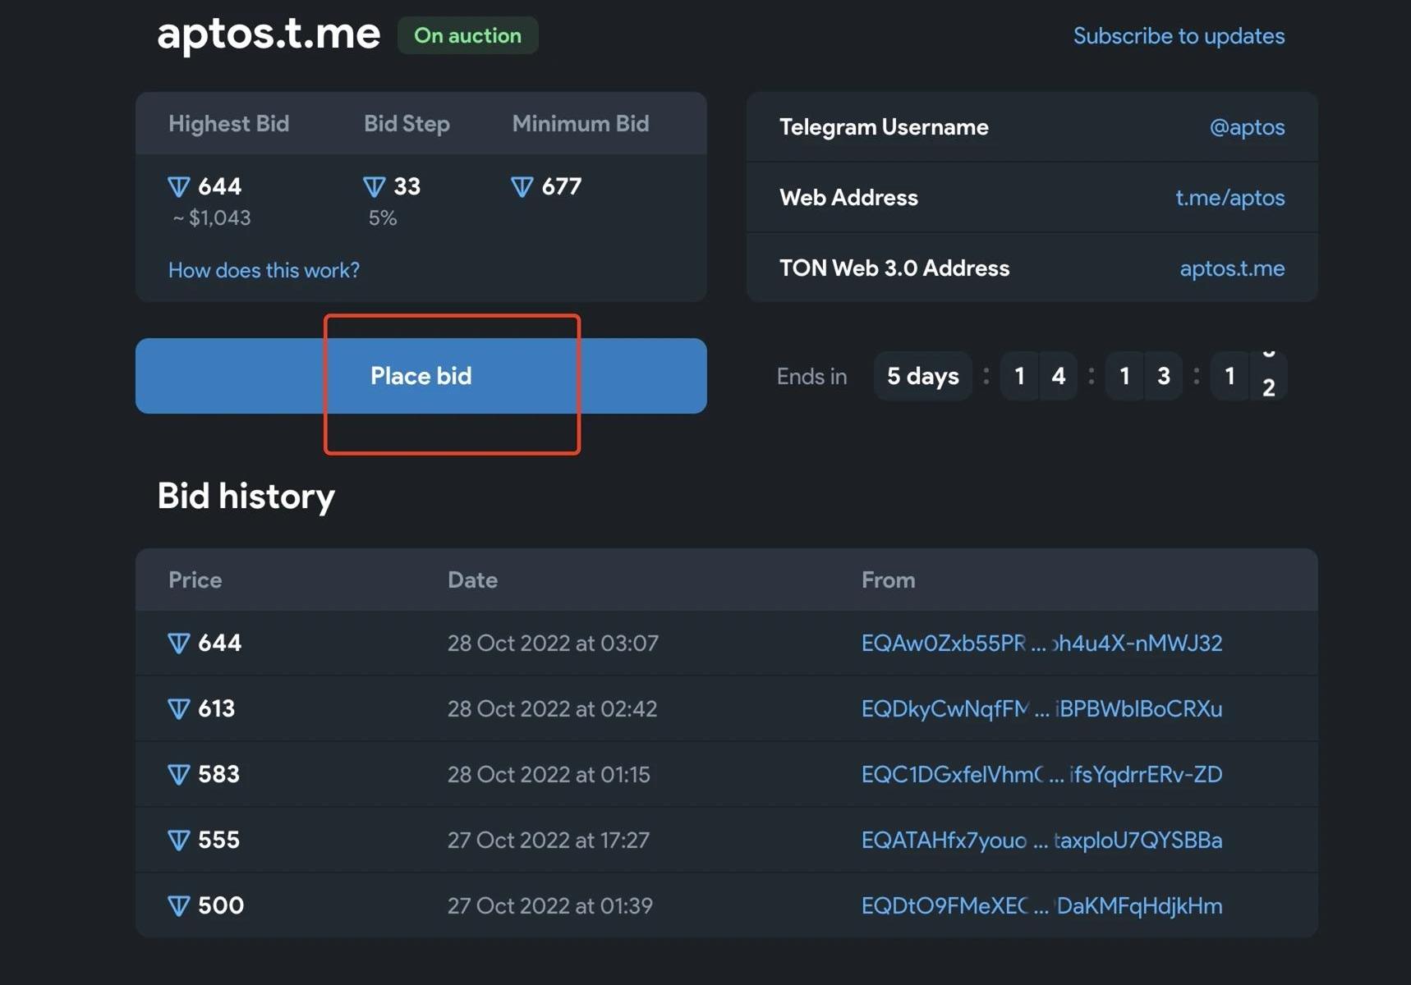Open How does this work? link
1411x985 pixels.
(264, 270)
